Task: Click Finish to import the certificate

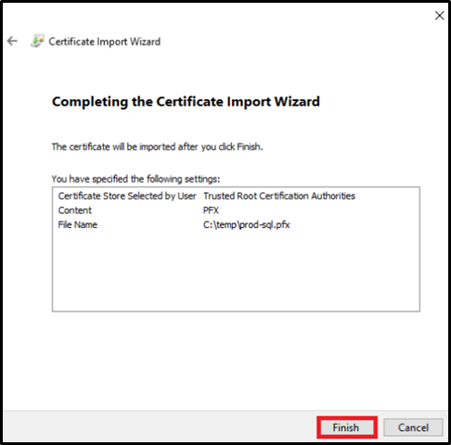Action: (346, 427)
